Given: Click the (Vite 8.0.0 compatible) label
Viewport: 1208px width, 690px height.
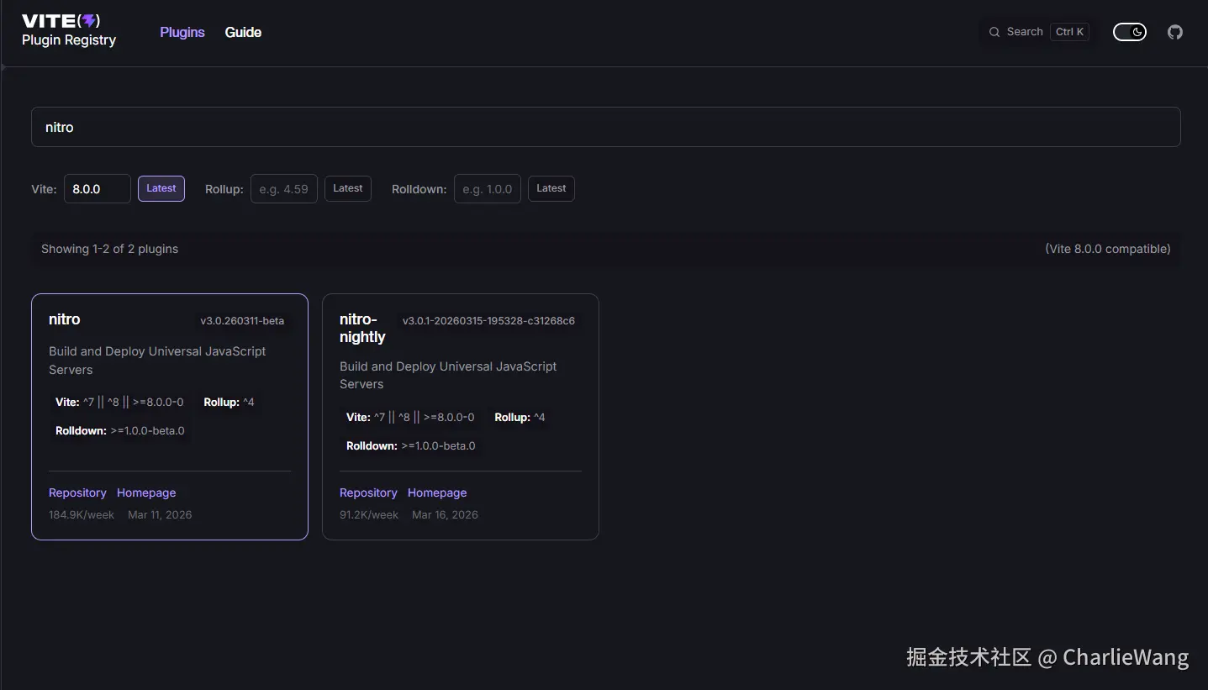Looking at the screenshot, I should pyautogui.click(x=1108, y=249).
